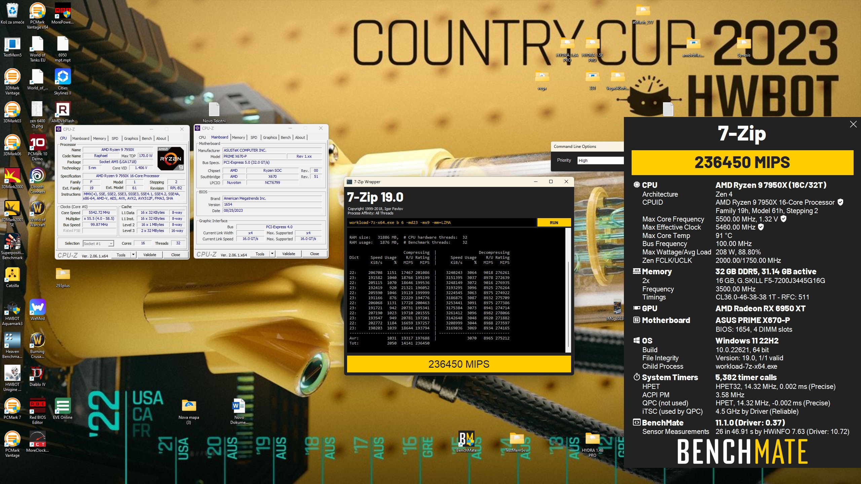Image resolution: width=861 pixels, height=484 pixels.
Task: Open the Priority High combo box
Action: click(600, 161)
